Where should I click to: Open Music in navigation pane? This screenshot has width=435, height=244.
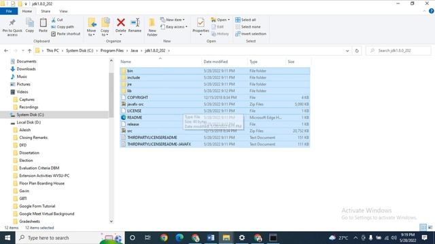tap(22, 77)
